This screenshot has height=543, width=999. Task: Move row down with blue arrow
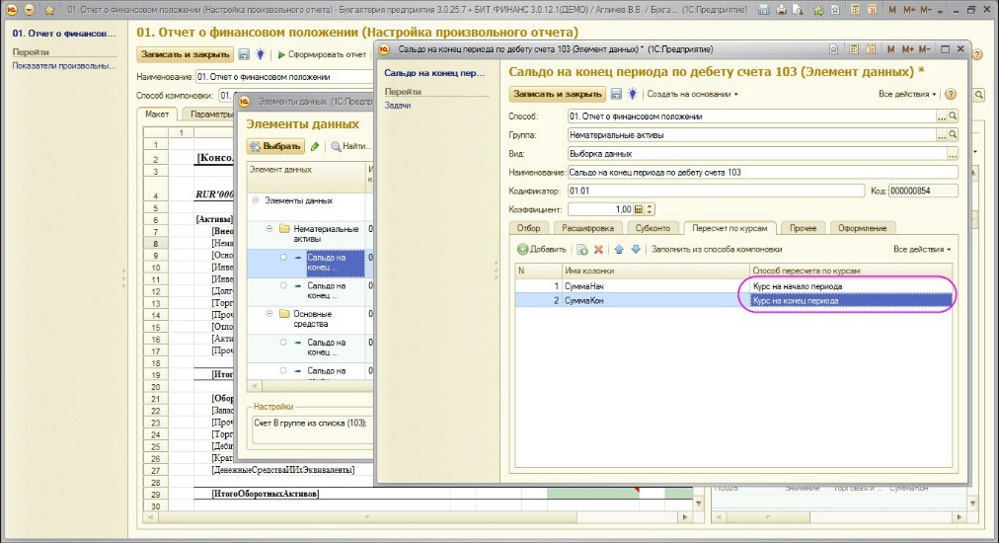click(635, 250)
